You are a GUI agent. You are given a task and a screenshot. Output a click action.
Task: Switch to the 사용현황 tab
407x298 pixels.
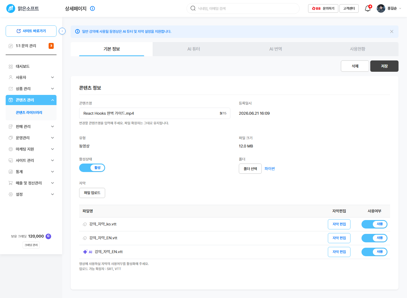coord(358,49)
